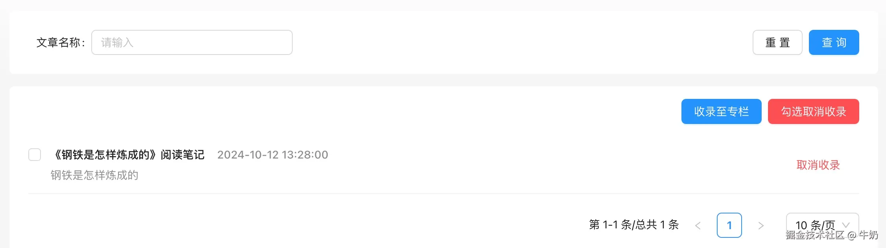
Task: Click the chevron on page size selector
Action: tap(845, 225)
